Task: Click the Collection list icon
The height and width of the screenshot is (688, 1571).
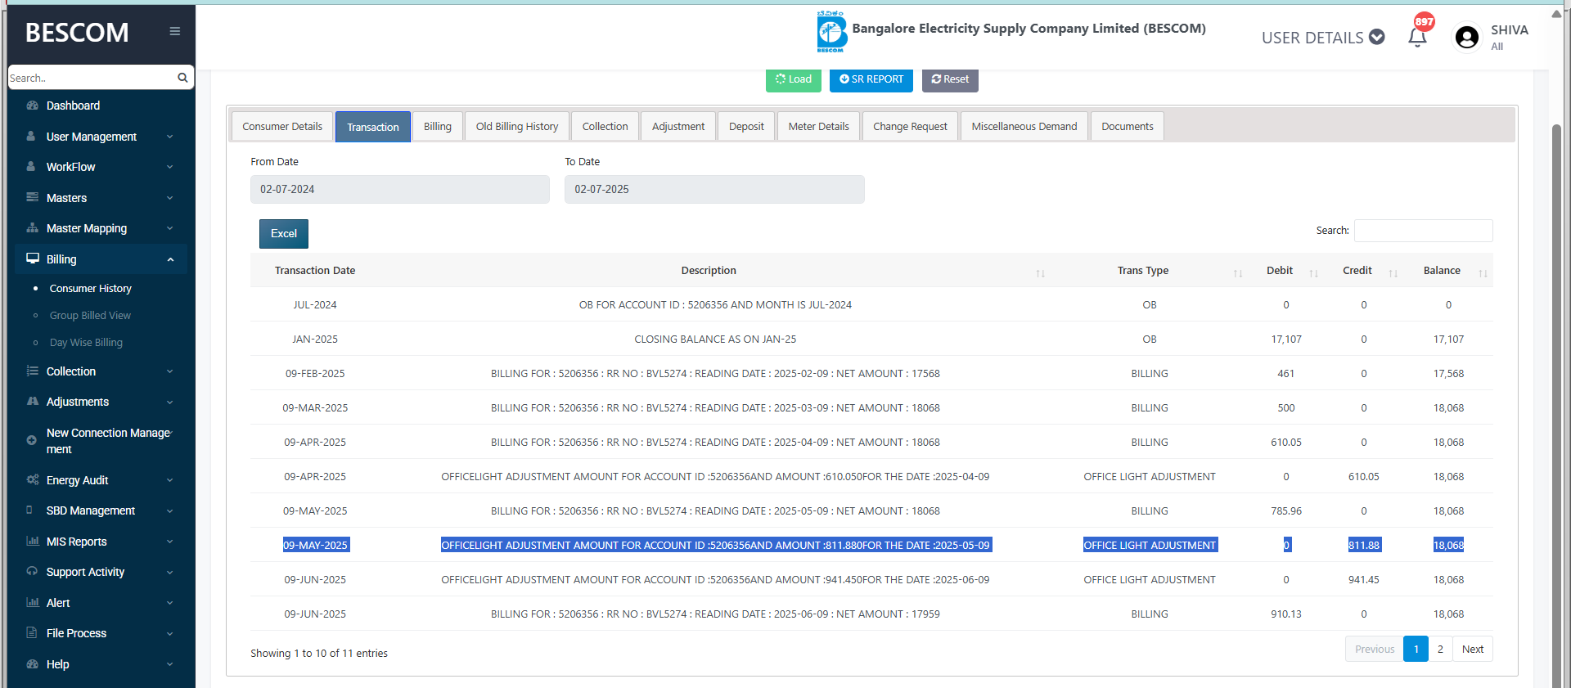Action: [x=33, y=371]
